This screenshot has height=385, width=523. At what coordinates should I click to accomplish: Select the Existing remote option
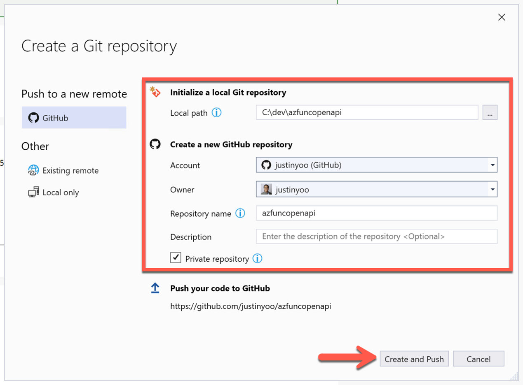coord(63,170)
